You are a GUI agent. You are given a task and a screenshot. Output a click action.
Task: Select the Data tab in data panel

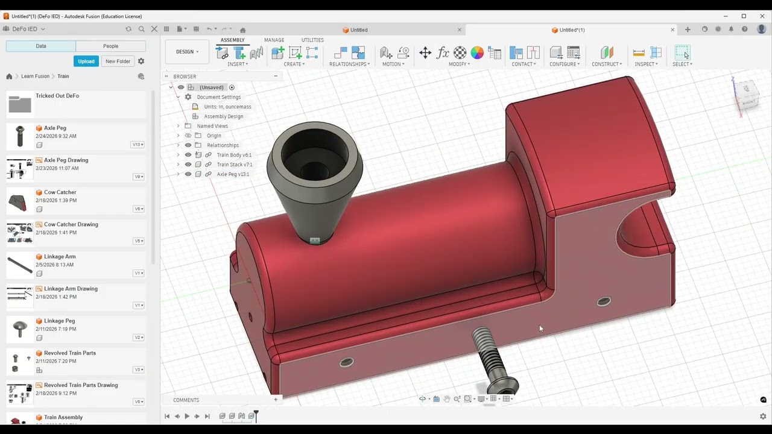click(41, 46)
